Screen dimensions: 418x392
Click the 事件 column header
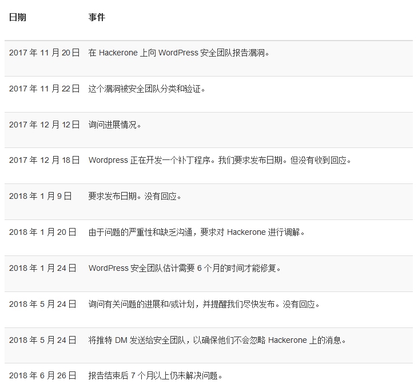point(97,18)
